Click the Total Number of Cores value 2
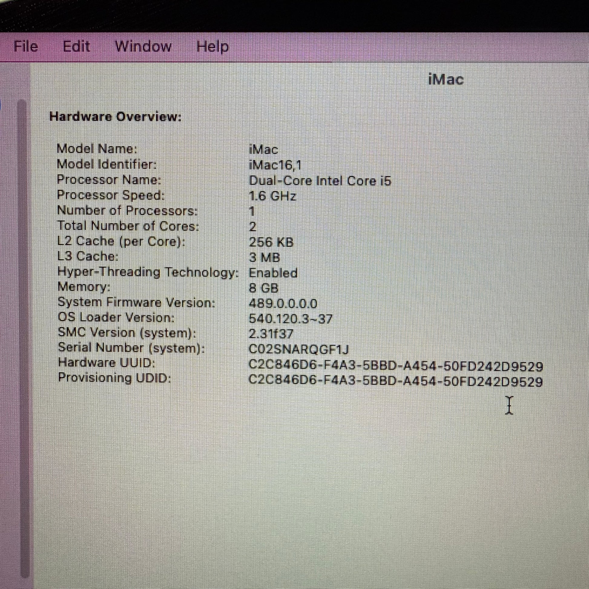Image resolution: width=589 pixels, height=589 pixels. [x=253, y=227]
